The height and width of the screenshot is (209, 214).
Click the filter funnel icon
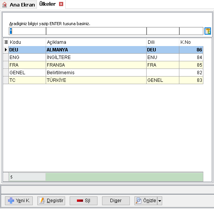pyautogui.click(x=208, y=31)
